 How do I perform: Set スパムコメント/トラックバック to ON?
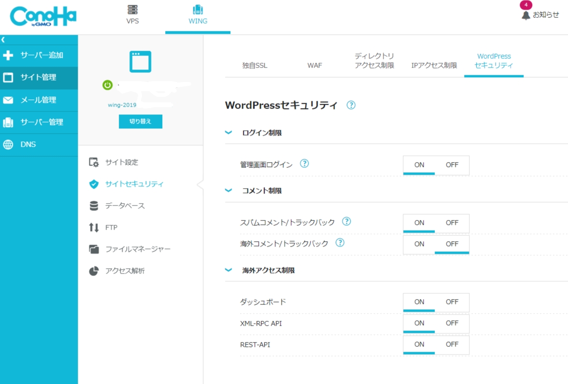(x=419, y=223)
